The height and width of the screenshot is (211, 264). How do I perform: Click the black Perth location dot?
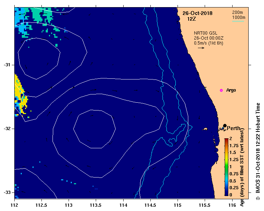click(225, 125)
